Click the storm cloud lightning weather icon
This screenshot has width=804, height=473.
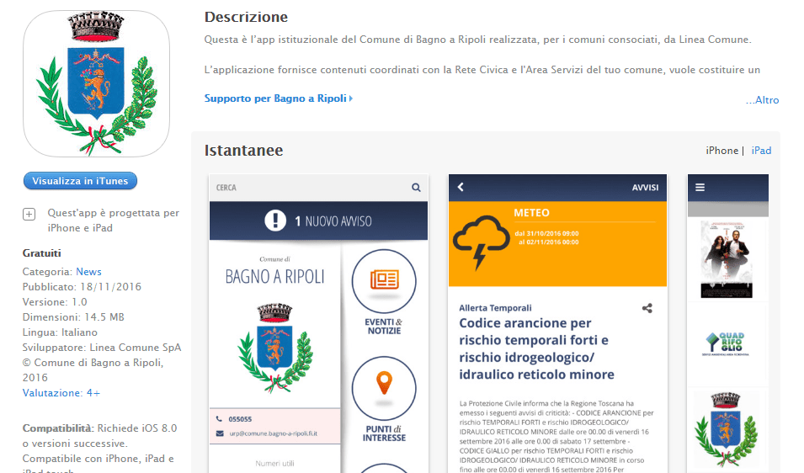click(x=481, y=242)
